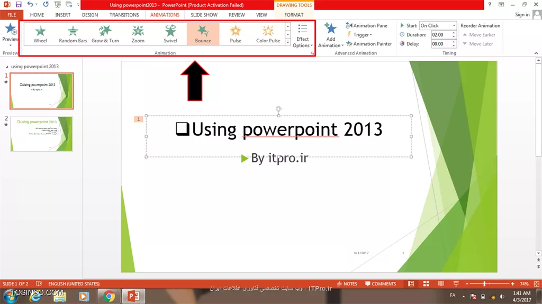This screenshot has width=542, height=304.
Task: Click the Duration value field
Action: coord(441,34)
